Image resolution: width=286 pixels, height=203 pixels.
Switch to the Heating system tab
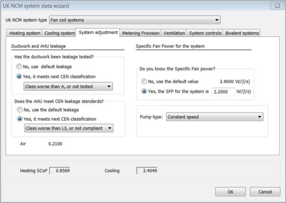coord(25,33)
